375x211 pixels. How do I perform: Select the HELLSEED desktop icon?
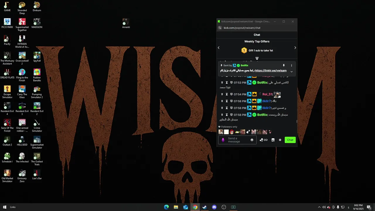tap(22, 141)
